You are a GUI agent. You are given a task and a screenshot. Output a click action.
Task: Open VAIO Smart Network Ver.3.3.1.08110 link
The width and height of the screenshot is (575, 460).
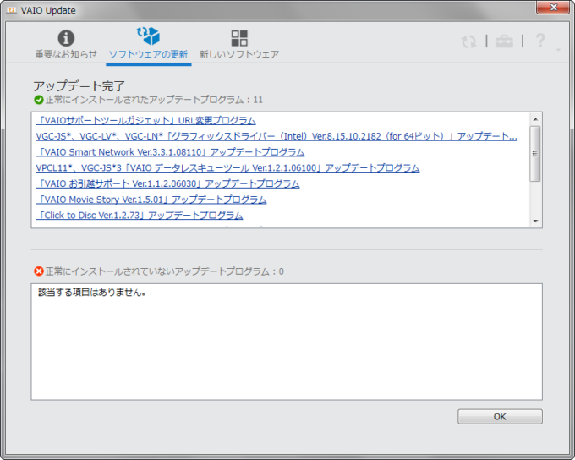170,152
